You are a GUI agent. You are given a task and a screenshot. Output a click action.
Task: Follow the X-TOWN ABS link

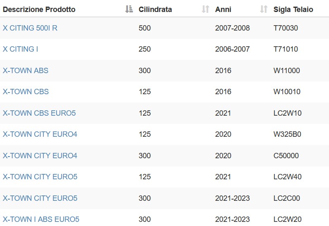tap(26, 71)
